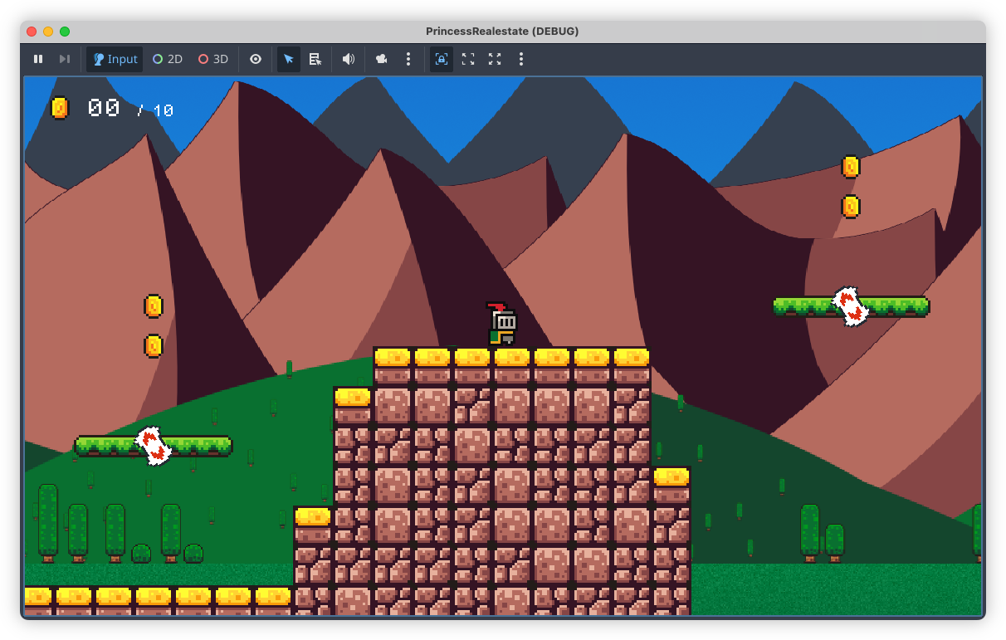Switch to Input selection mode
1006x640 pixels.
point(115,59)
